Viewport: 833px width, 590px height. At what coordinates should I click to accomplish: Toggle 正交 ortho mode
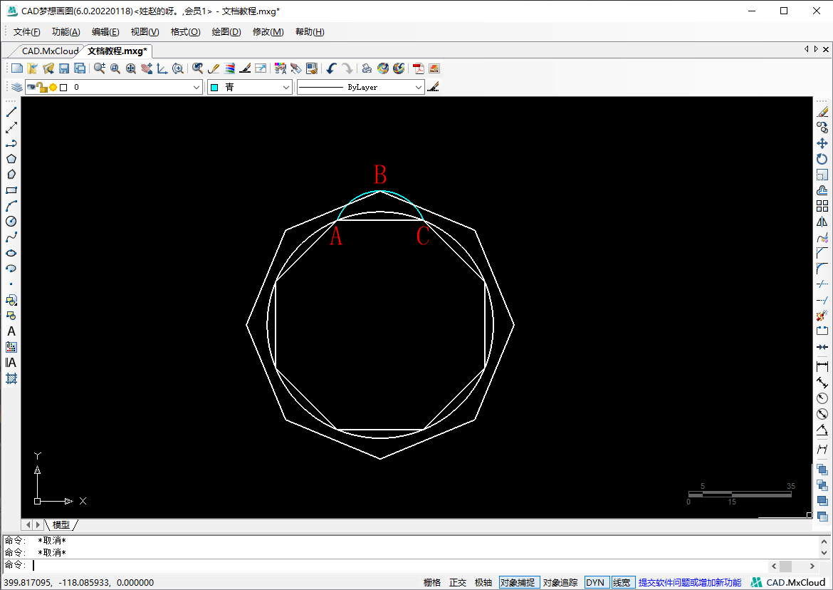click(457, 583)
